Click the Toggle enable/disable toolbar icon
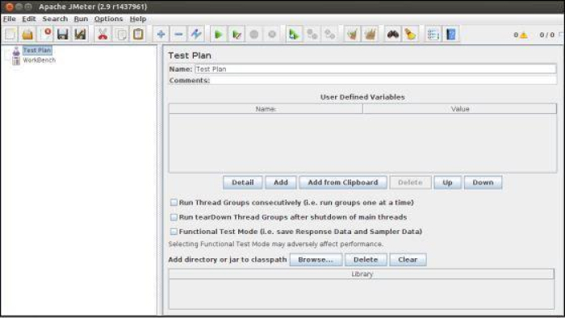This screenshot has height=318, width=565. pyautogui.click(x=196, y=34)
